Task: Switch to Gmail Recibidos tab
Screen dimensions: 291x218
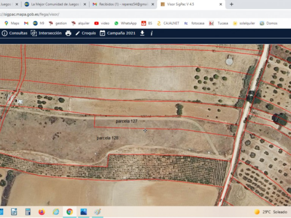Action: point(123,4)
